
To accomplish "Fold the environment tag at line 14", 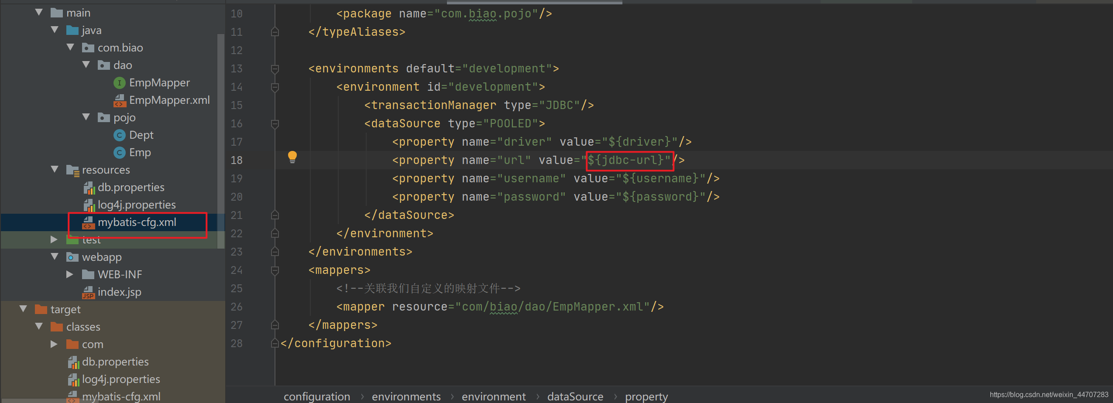I will point(275,87).
